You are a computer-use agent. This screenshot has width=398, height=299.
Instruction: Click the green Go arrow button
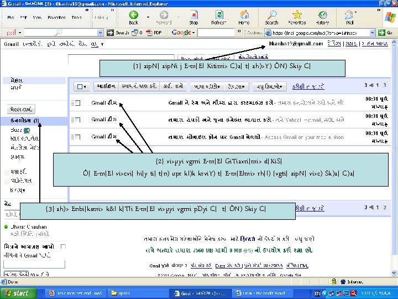(381, 33)
